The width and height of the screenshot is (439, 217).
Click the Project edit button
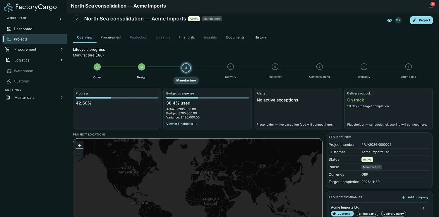421,20
